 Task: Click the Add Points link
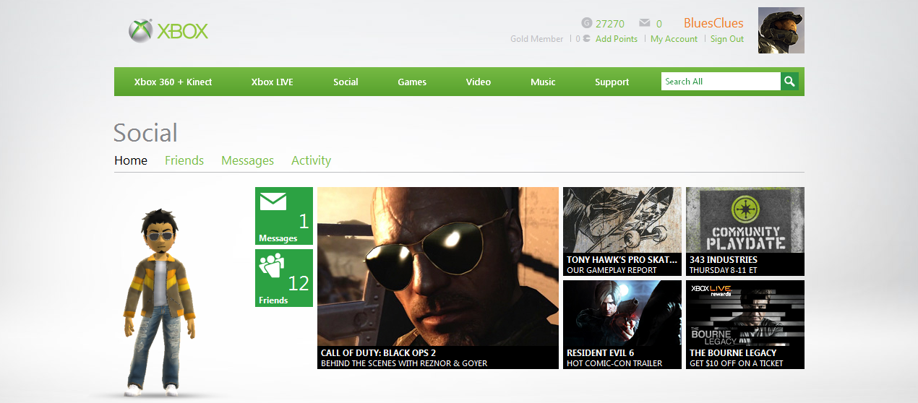(617, 39)
